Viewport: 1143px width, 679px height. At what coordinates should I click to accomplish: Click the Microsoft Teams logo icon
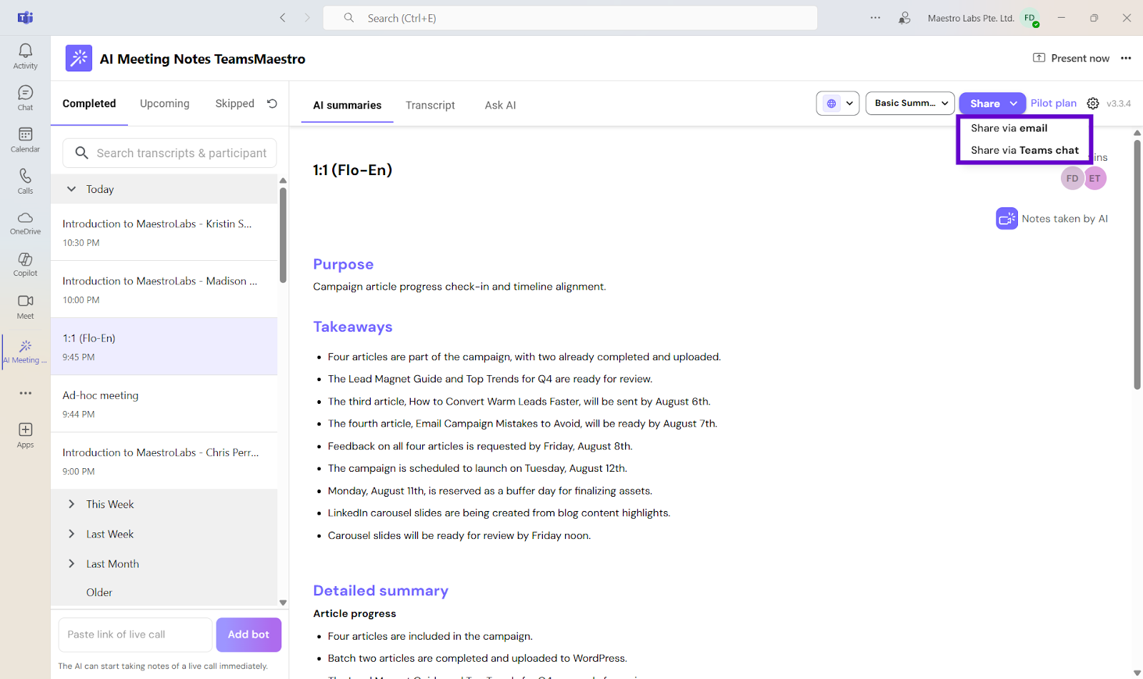[25, 18]
